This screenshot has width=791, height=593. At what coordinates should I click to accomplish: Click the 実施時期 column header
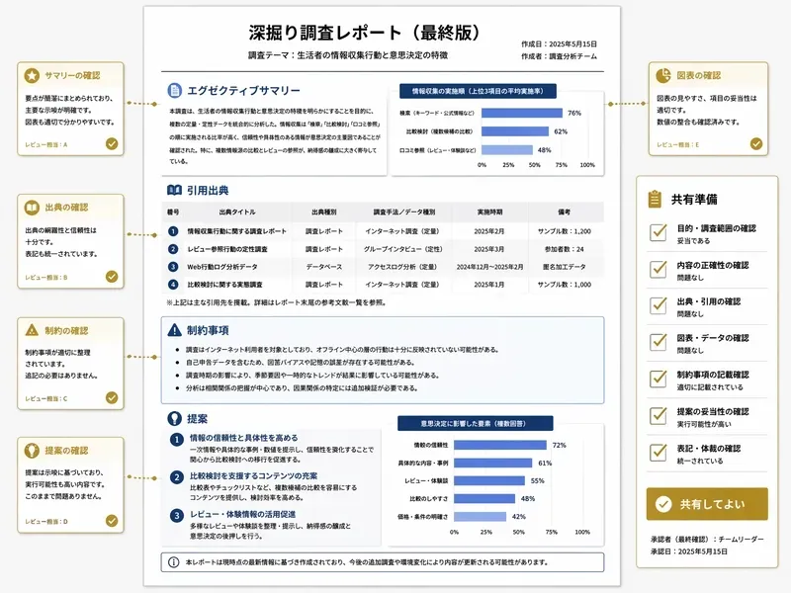tap(489, 212)
